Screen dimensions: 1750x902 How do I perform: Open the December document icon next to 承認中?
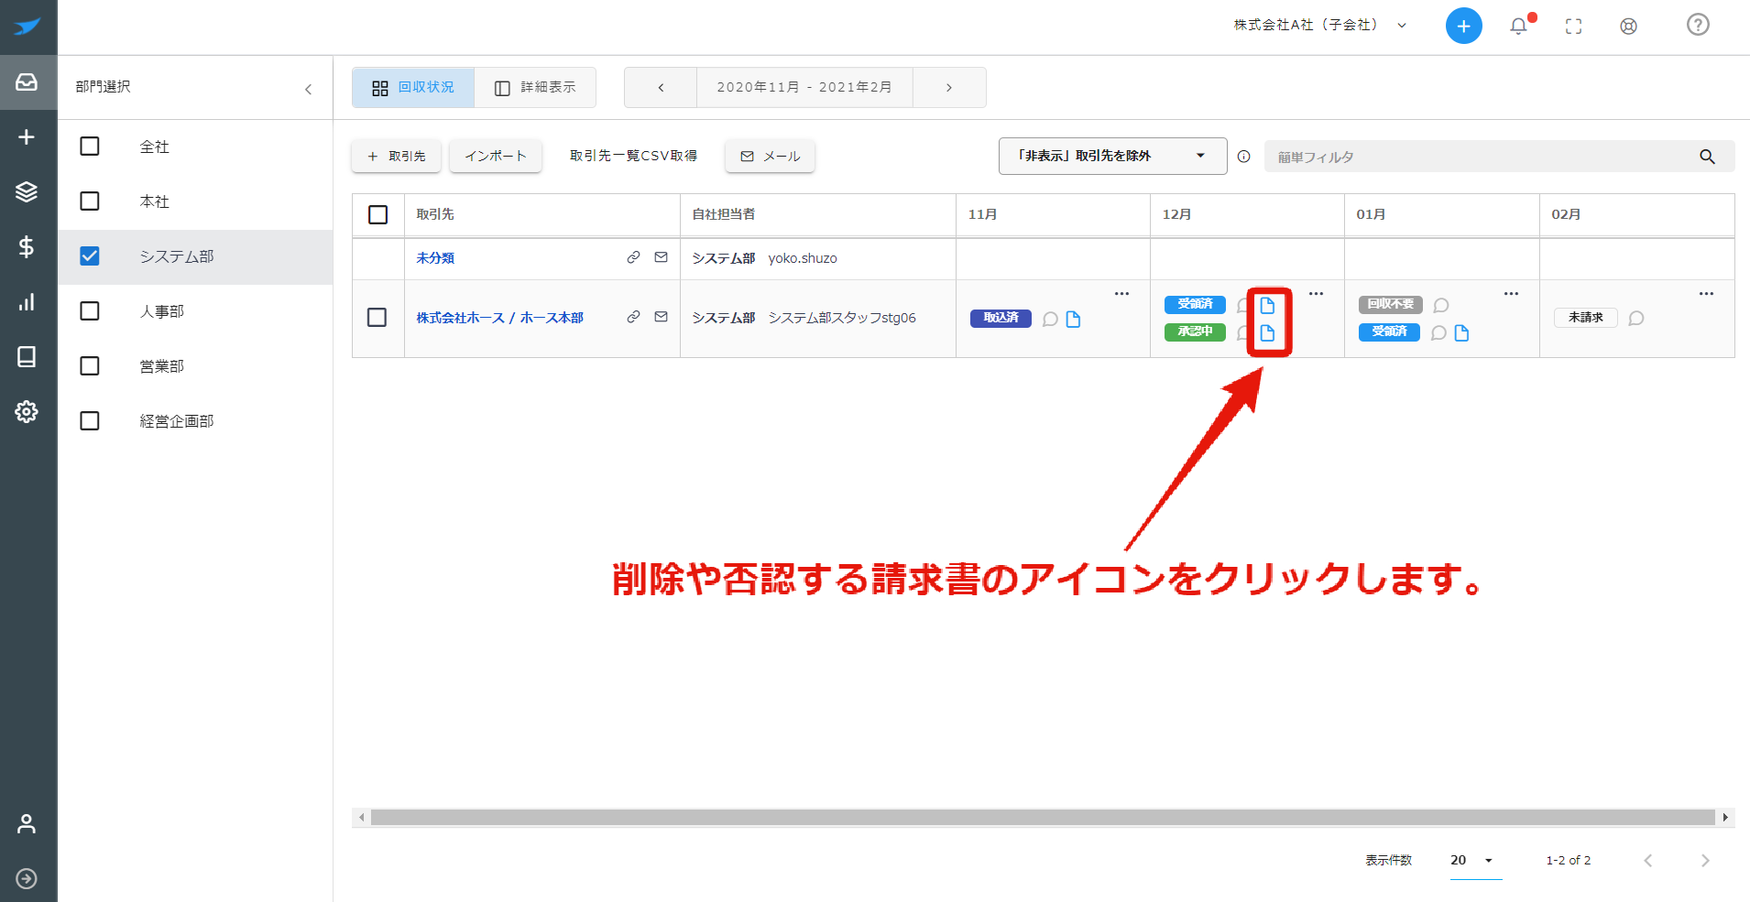click(1267, 332)
